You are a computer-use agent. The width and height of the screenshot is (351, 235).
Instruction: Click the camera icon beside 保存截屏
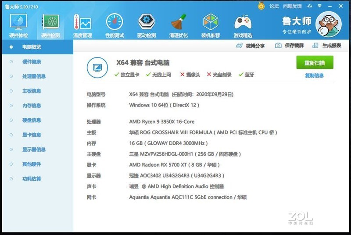point(278,46)
